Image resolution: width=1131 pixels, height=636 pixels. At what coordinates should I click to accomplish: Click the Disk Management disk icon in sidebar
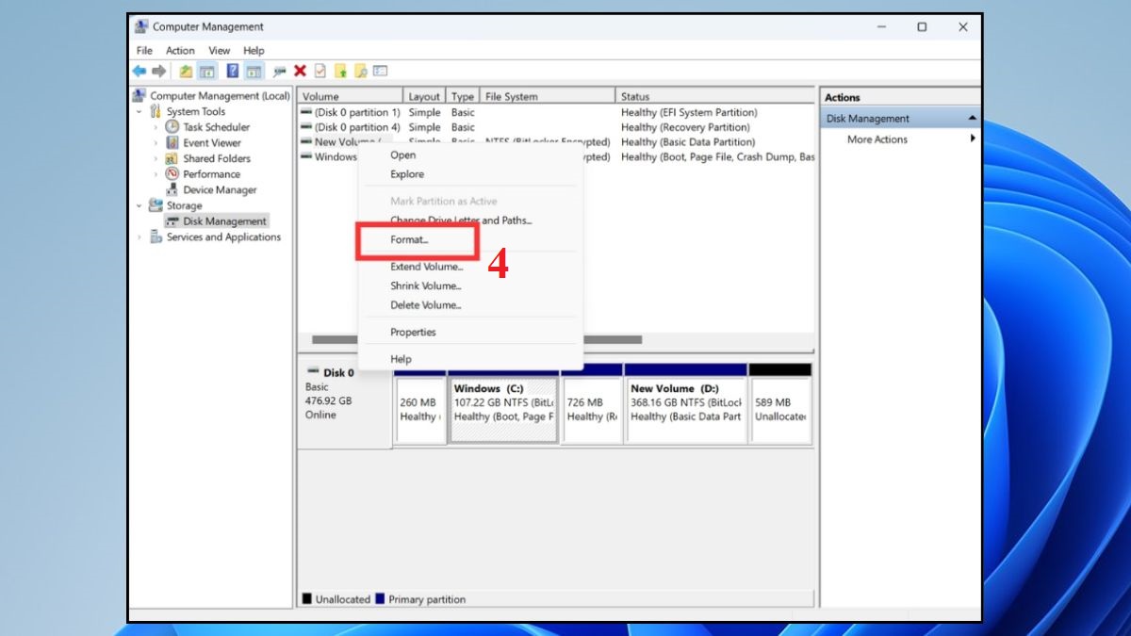pyautogui.click(x=172, y=220)
